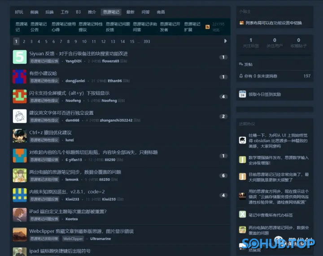The width and height of the screenshot is (323, 256).
Task: Open lunzi's cartoon avatar
Action: 20,136
